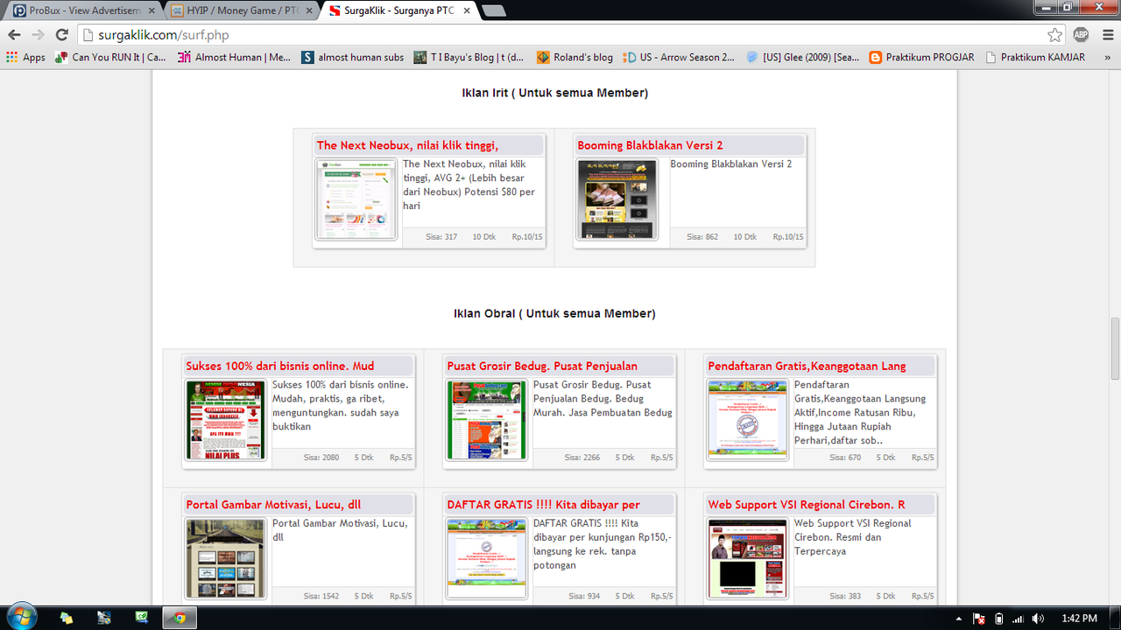The height and width of the screenshot is (630, 1121).
Task: Bookmark this page with the star icon
Action: click(x=1055, y=35)
